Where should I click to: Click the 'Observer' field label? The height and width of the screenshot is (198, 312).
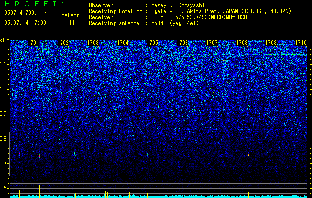click(x=101, y=5)
